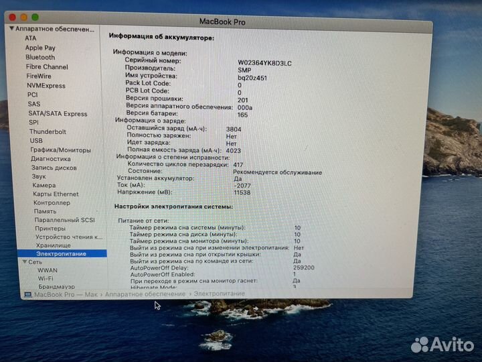Select Звук in the sidebar

(39, 176)
